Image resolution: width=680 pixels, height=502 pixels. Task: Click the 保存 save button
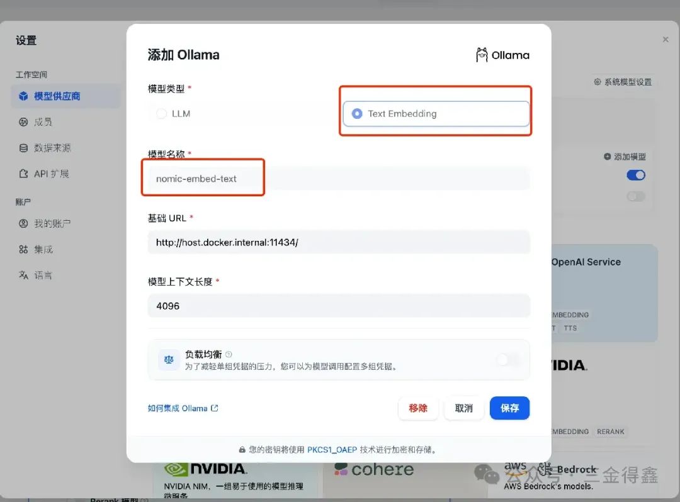pyautogui.click(x=509, y=408)
